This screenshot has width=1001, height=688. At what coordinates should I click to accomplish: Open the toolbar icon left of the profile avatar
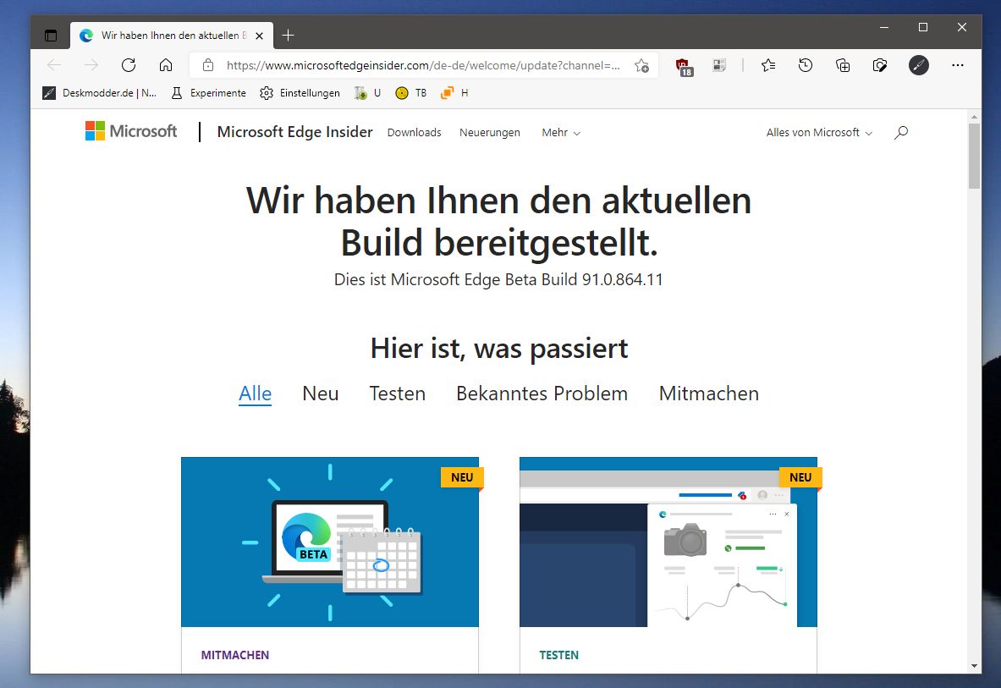pyautogui.click(x=880, y=65)
